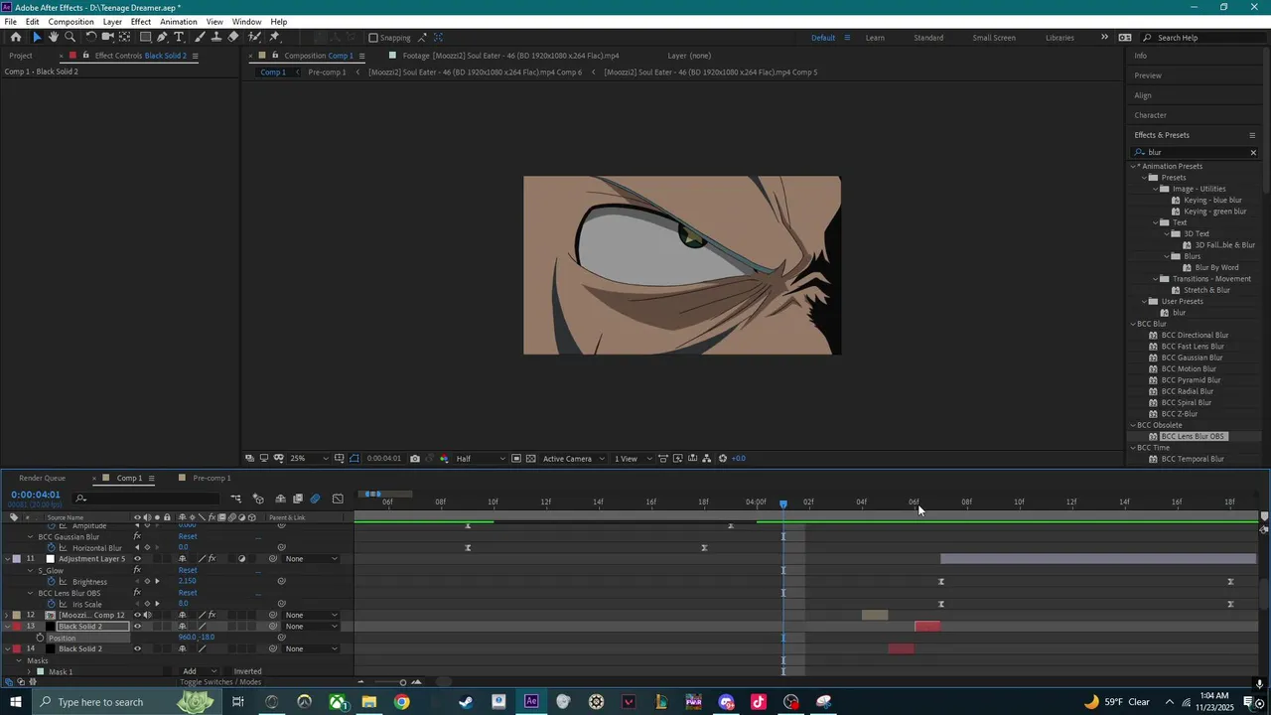This screenshot has width=1271, height=715.
Task: Select the Home icon in the toolbar
Action: tap(16, 37)
